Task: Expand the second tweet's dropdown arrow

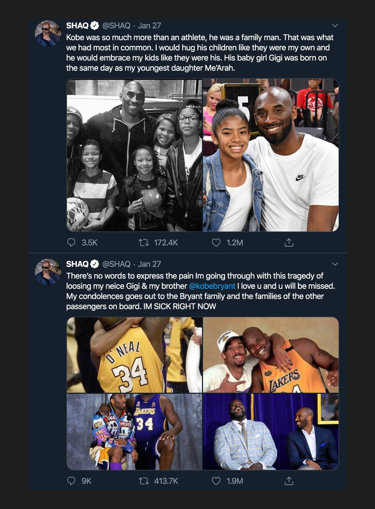Action: [x=335, y=264]
